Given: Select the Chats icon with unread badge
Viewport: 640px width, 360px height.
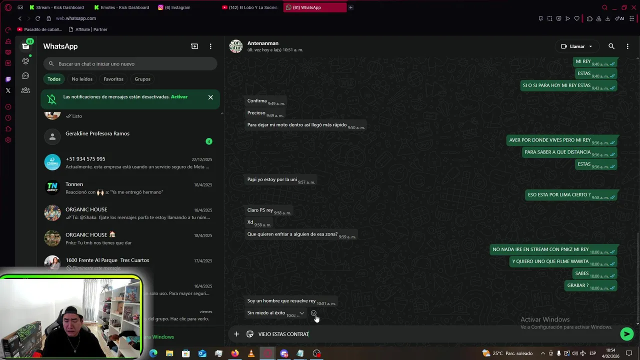Looking at the screenshot, I should click(25, 46).
